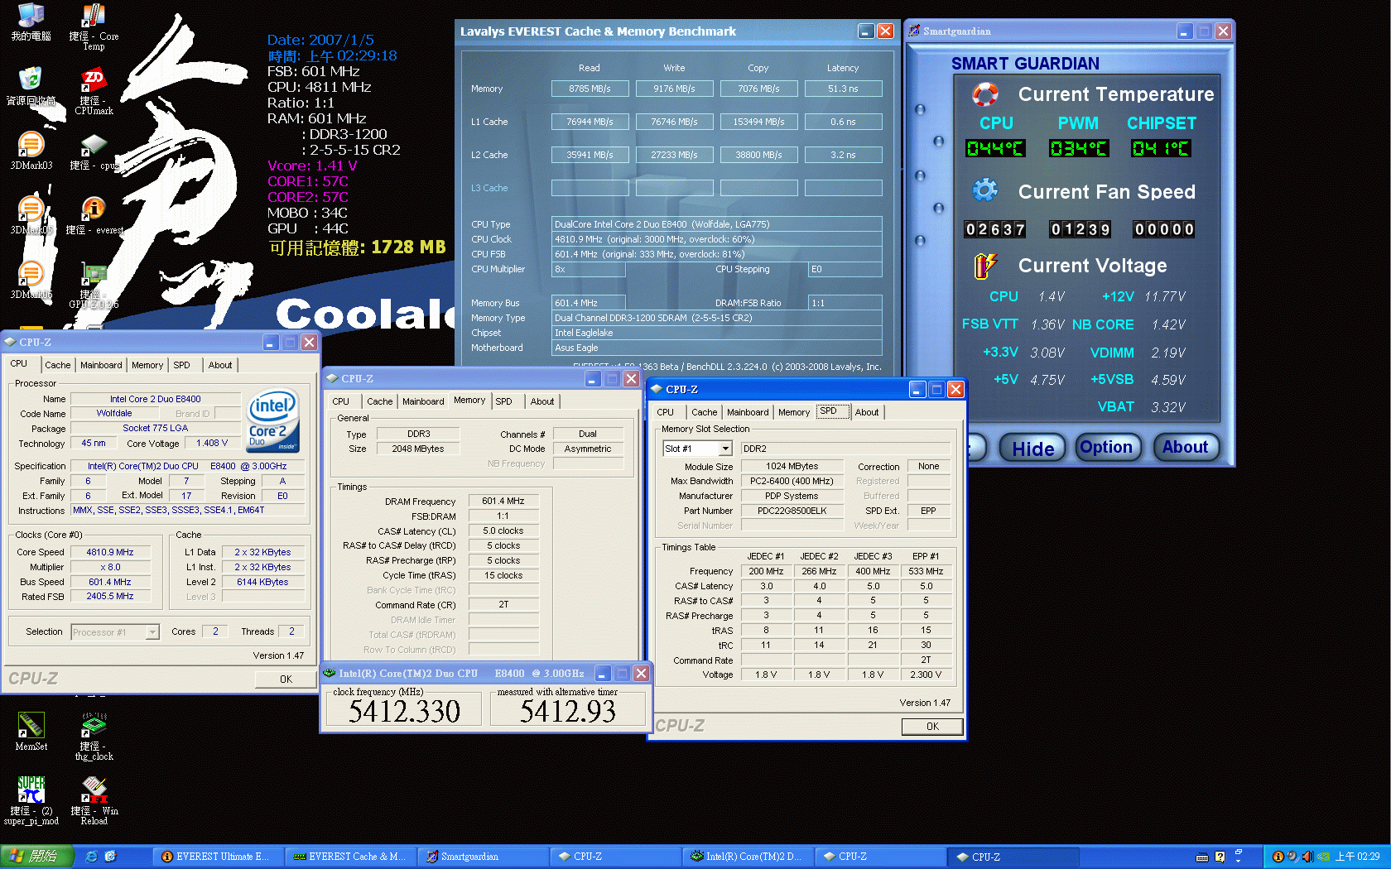Click the fan speed 02637 counter

(995, 229)
